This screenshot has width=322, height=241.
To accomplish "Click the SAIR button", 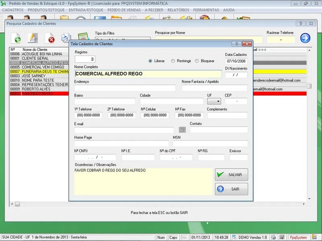I will tap(231, 189).
